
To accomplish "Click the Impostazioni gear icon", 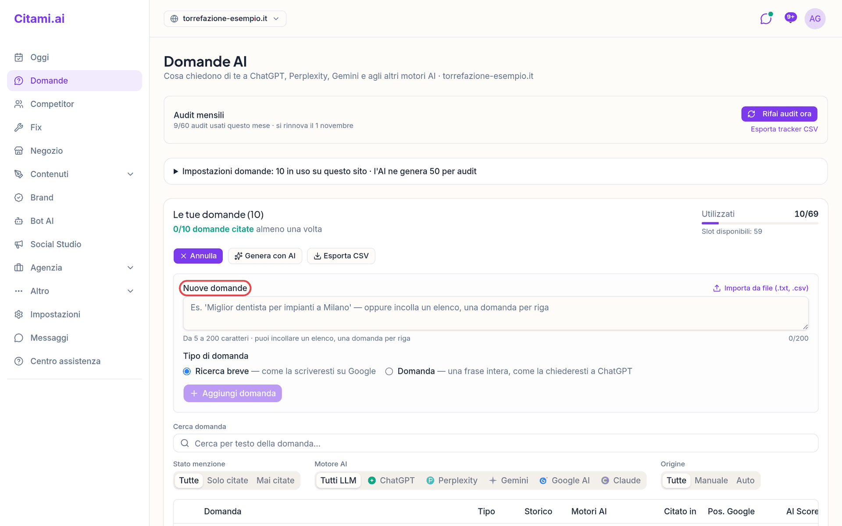I will coord(18,314).
